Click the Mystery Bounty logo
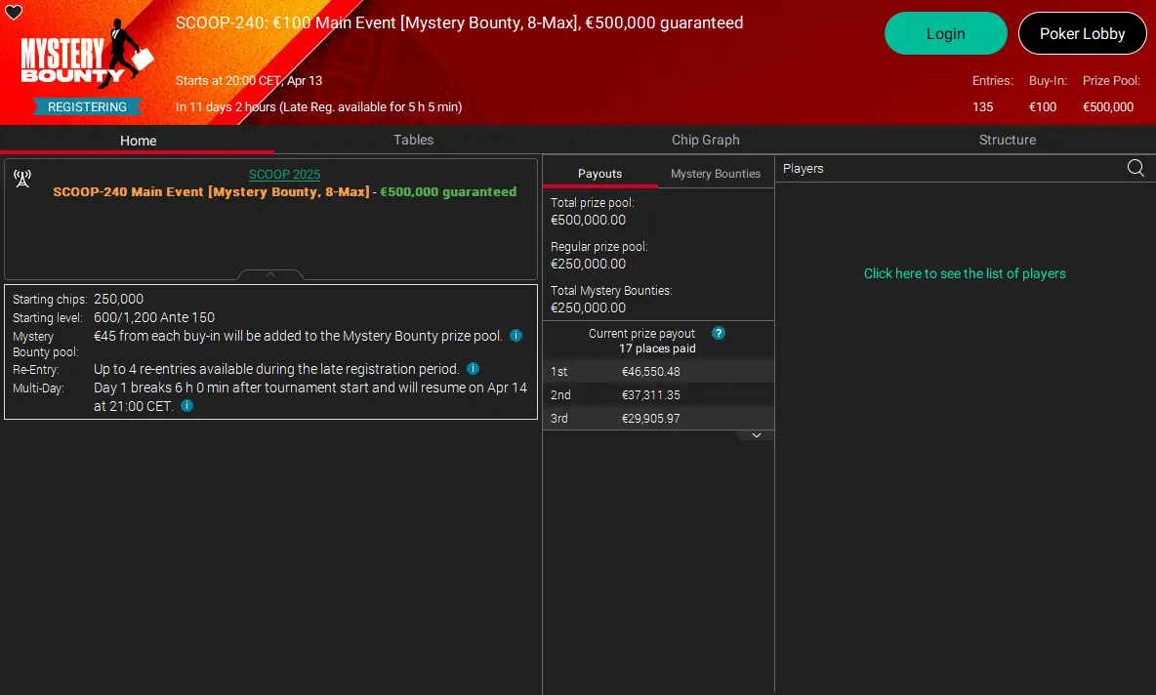This screenshot has width=1156, height=695. [87, 53]
